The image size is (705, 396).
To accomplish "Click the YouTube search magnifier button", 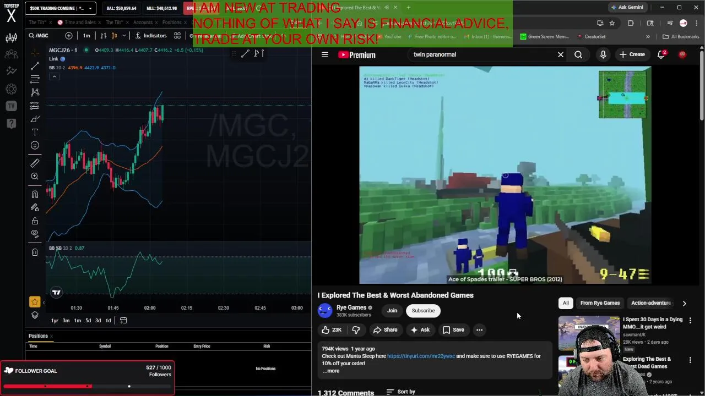I will coord(578,54).
